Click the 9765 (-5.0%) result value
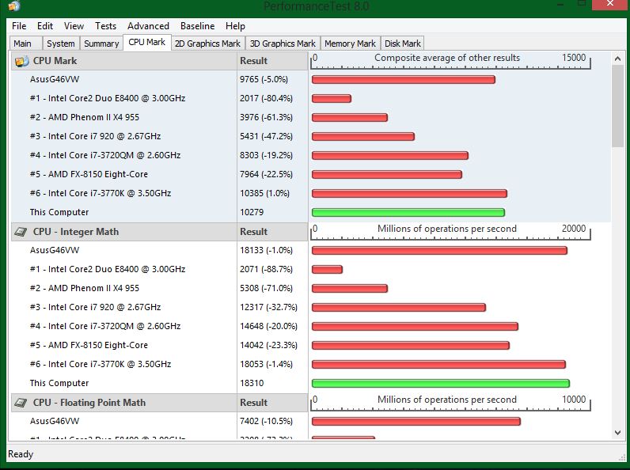 264,80
